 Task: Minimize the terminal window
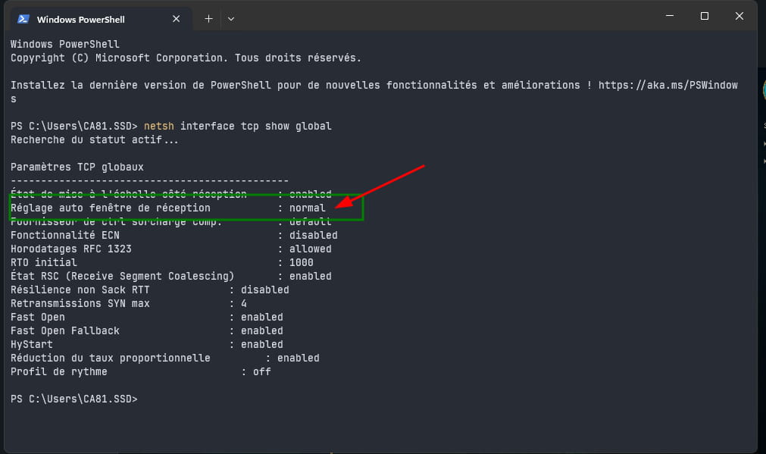(x=670, y=16)
